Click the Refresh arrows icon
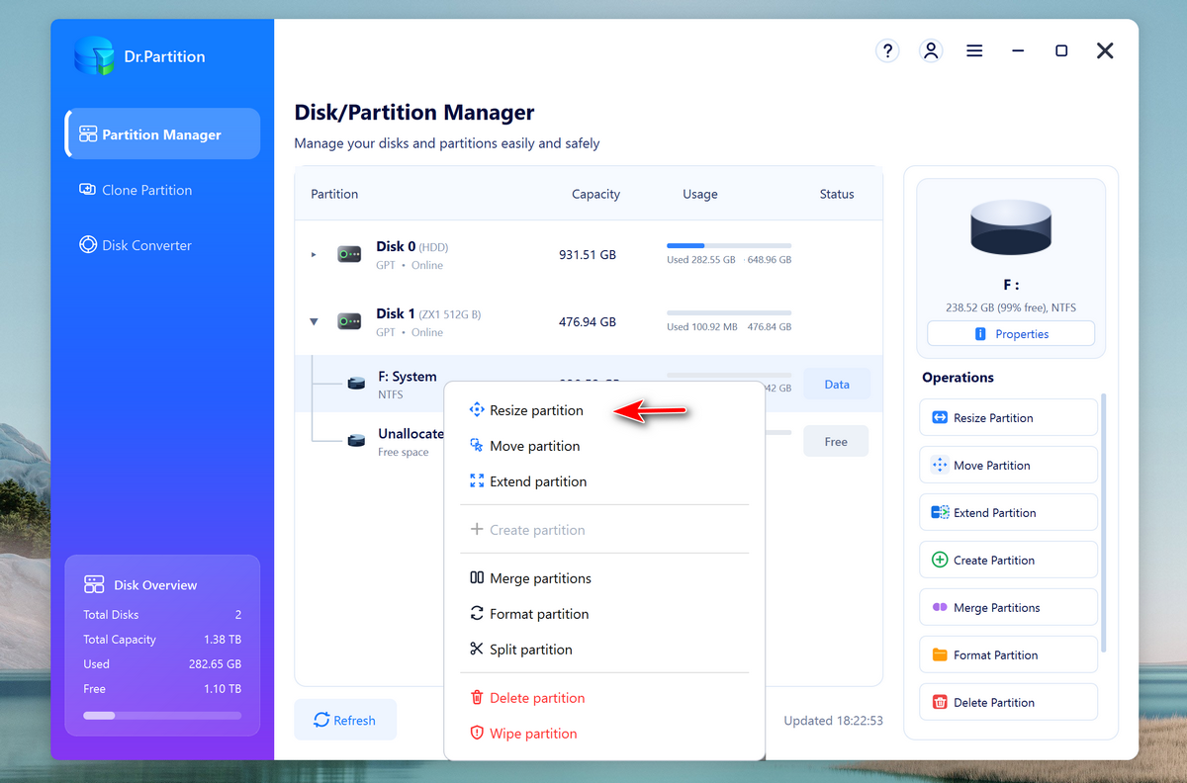The height and width of the screenshot is (783, 1187). click(x=321, y=720)
